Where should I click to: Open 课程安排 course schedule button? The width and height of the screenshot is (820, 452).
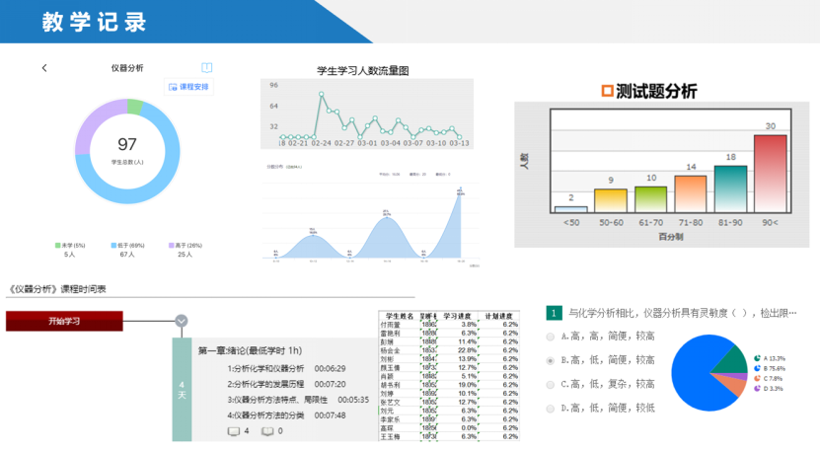click(x=187, y=87)
